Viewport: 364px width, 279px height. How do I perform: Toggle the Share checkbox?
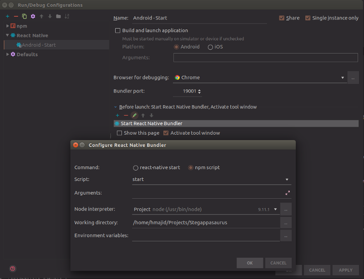pyautogui.click(x=282, y=18)
